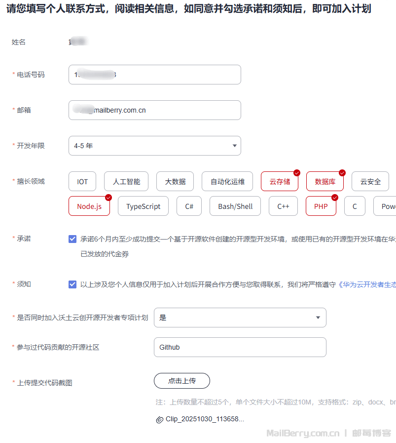This screenshot has width=396, height=443.
Task: Expand the 沃土云创 plan dropdown set to 是
Action: pos(240,318)
